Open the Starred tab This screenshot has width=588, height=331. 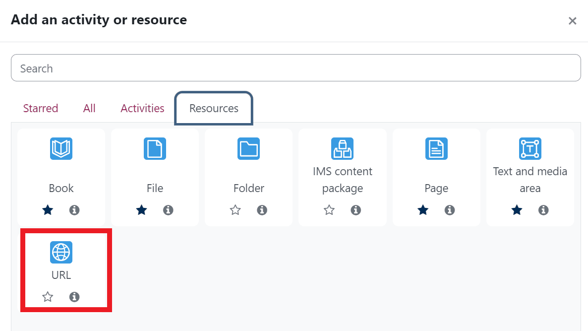point(41,108)
